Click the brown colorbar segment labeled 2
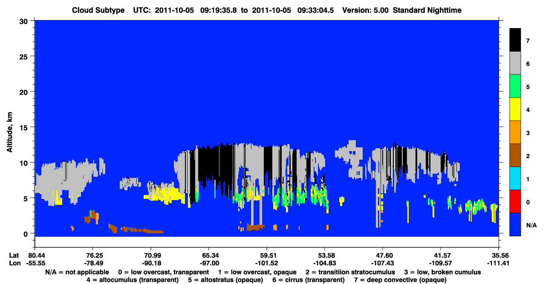 pos(515,155)
